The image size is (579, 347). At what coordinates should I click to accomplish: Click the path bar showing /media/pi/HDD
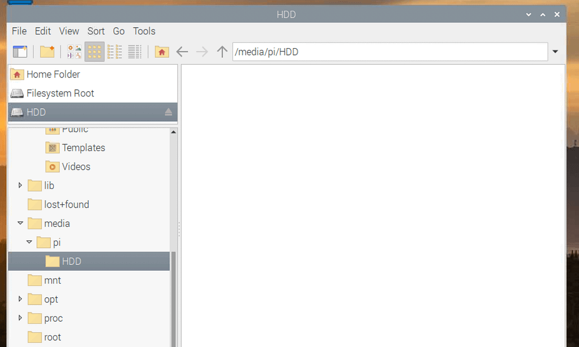click(390, 52)
